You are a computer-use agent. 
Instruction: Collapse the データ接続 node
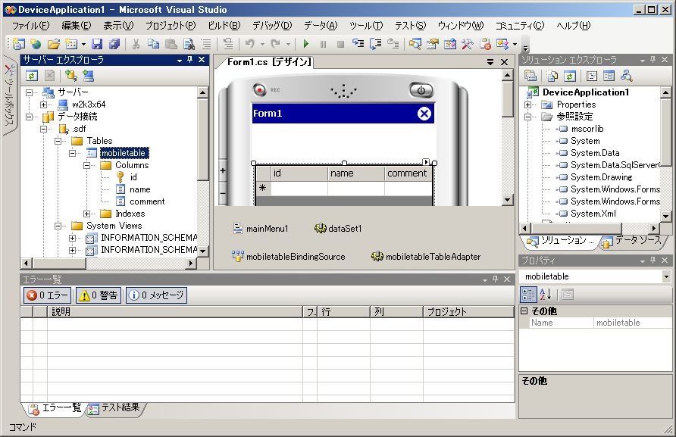click(29, 117)
